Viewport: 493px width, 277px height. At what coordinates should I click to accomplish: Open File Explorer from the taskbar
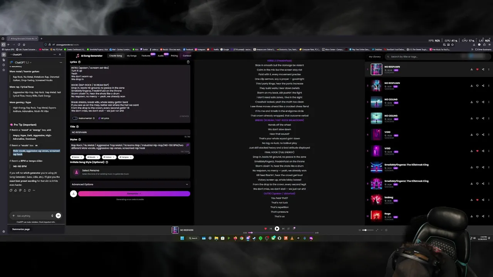[216, 238]
